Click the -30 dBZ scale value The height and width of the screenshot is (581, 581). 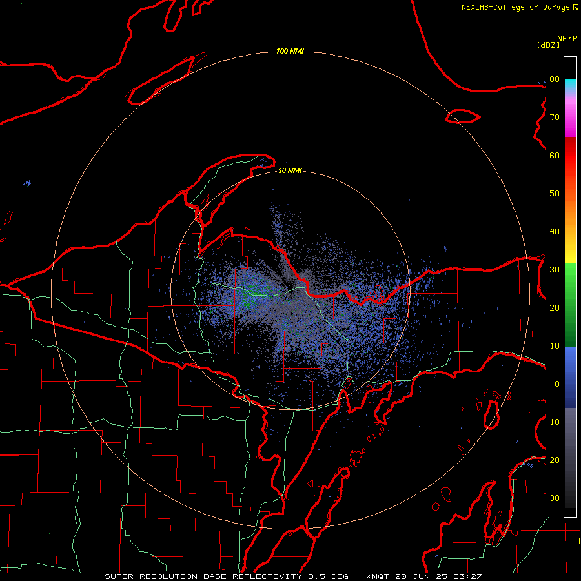552,498
